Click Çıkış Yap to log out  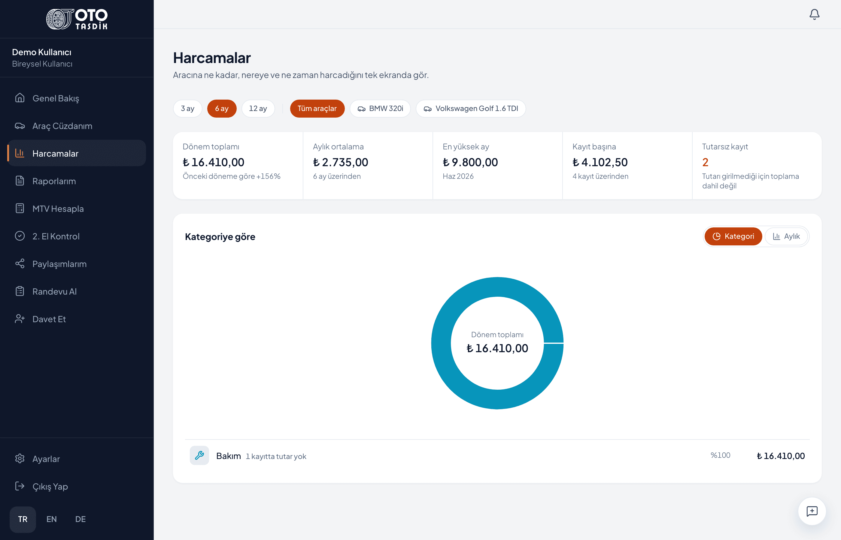(77, 486)
